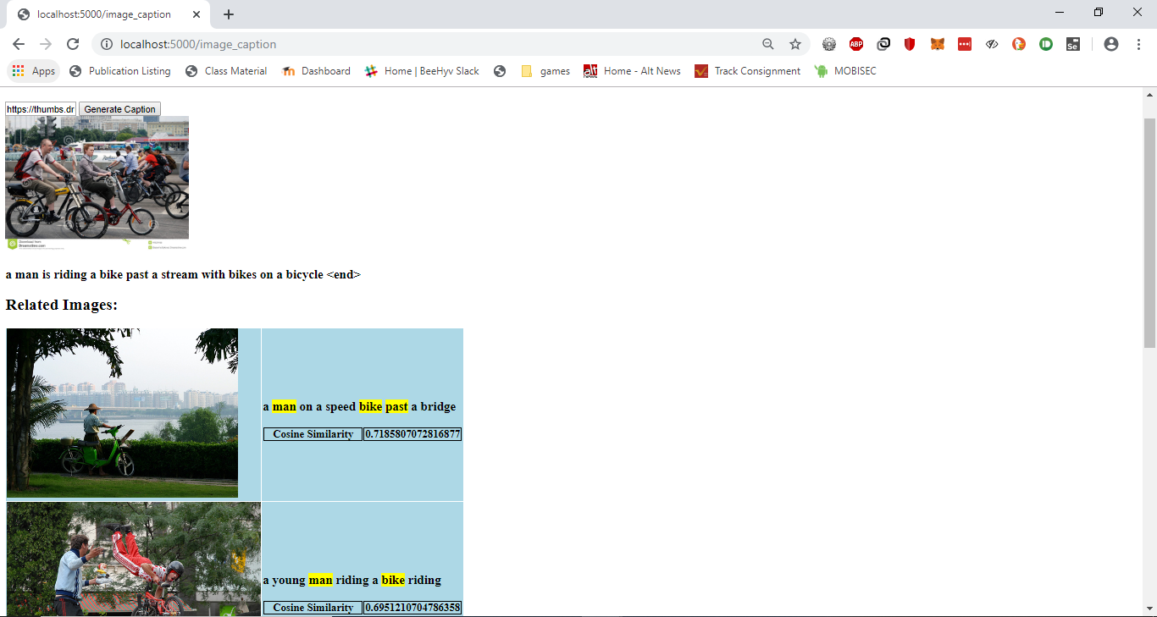Open a new browser tab
The width and height of the screenshot is (1157, 617).
pyautogui.click(x=229, y=14)
